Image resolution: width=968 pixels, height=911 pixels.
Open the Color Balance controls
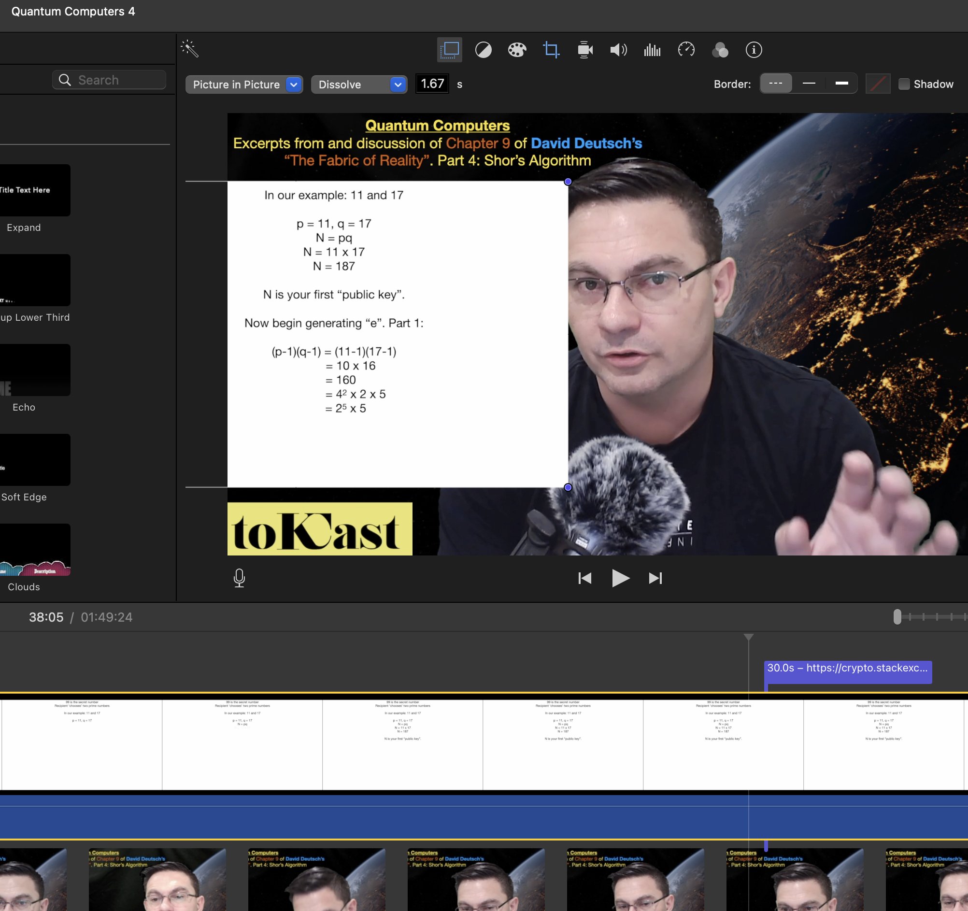pos(483,50)
